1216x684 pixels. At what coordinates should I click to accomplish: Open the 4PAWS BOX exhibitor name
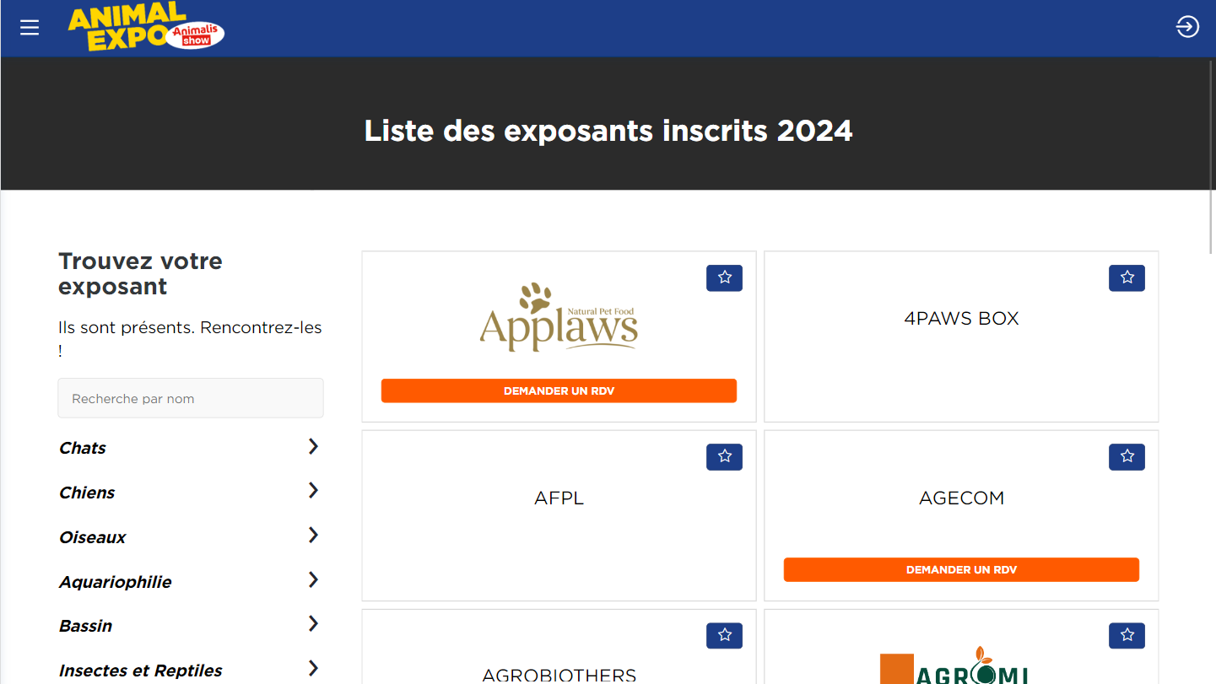(x=961, y=319)
